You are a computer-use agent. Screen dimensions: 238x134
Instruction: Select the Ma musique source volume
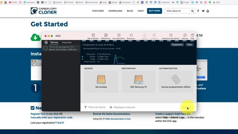[x=101, y=82]
